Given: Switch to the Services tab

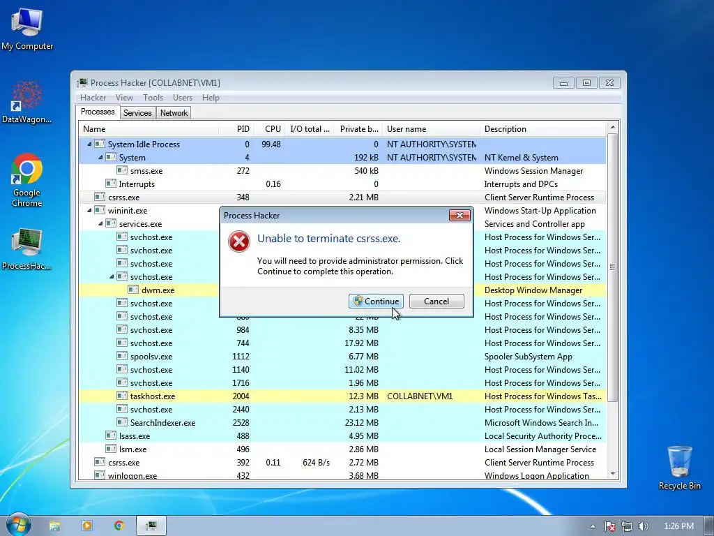Looking at the screenshot, I should [x=137, y=113].
